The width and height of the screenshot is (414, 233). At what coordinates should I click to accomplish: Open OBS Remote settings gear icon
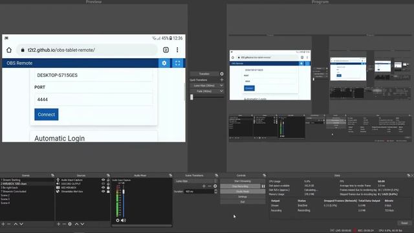164,63
